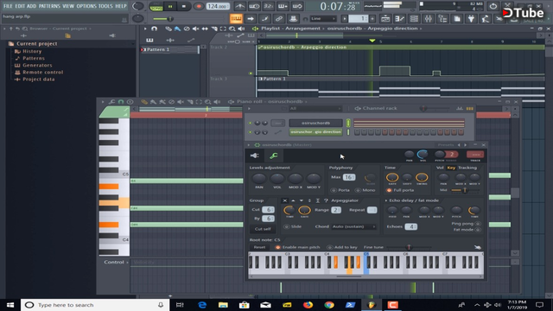Toggle the Add to key option

coord(342,247)
